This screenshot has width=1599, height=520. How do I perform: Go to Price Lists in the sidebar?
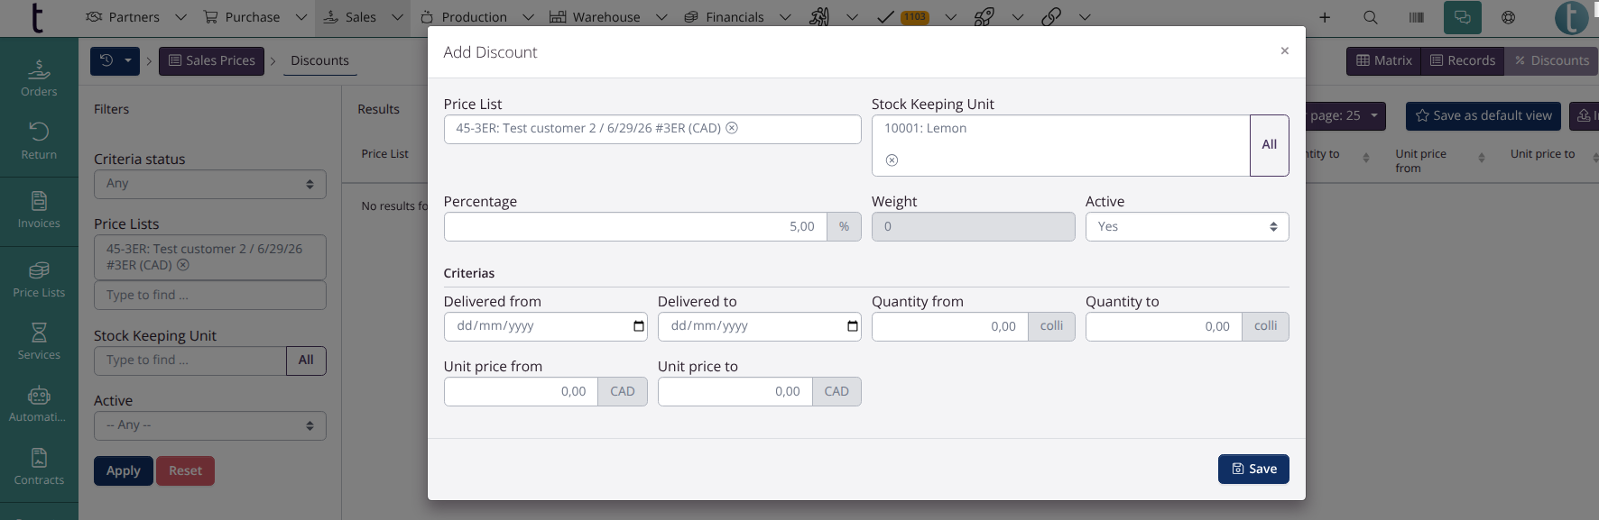39,279
